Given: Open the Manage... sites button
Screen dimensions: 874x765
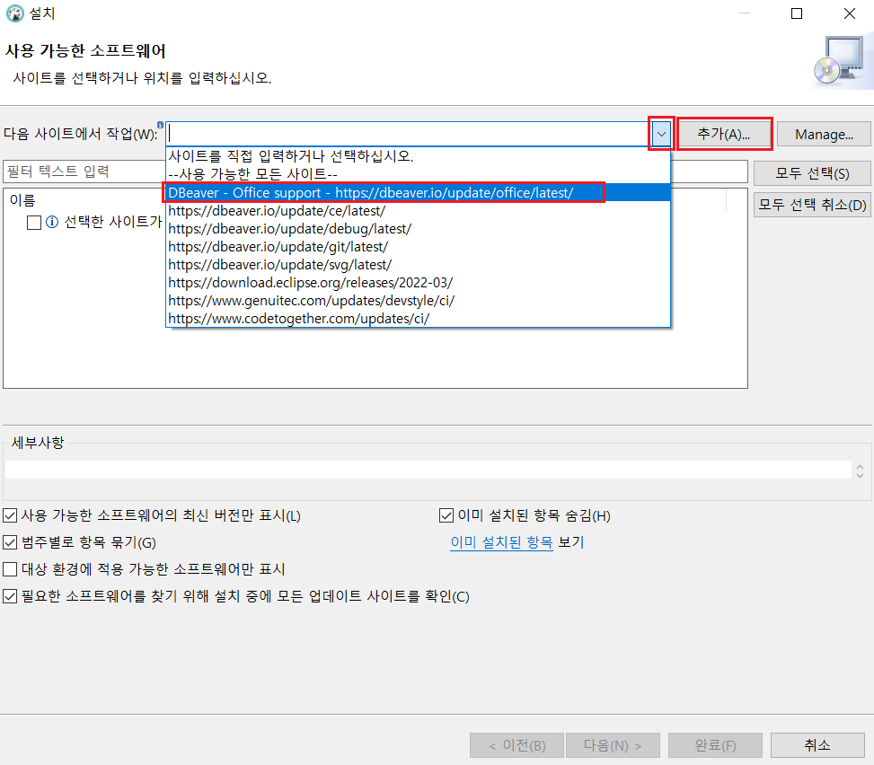Looking at the screenshot, I should pos(824,135).
